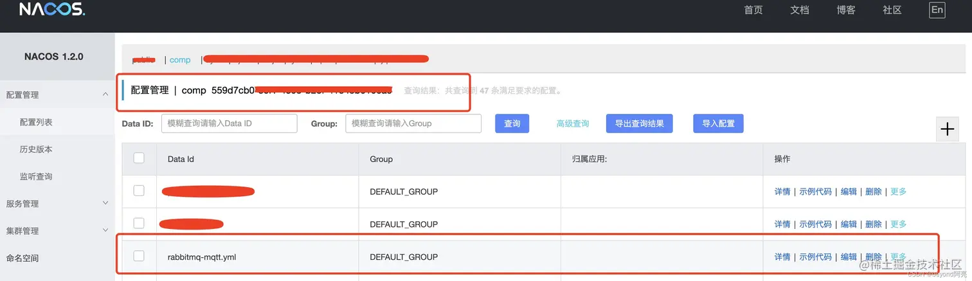The height and width of the screenshot is (281, 972).
Task: Open 示例代码 for rabbitmq-mqtt.yml
Action: pyautogui.click(x=815, y=257)
